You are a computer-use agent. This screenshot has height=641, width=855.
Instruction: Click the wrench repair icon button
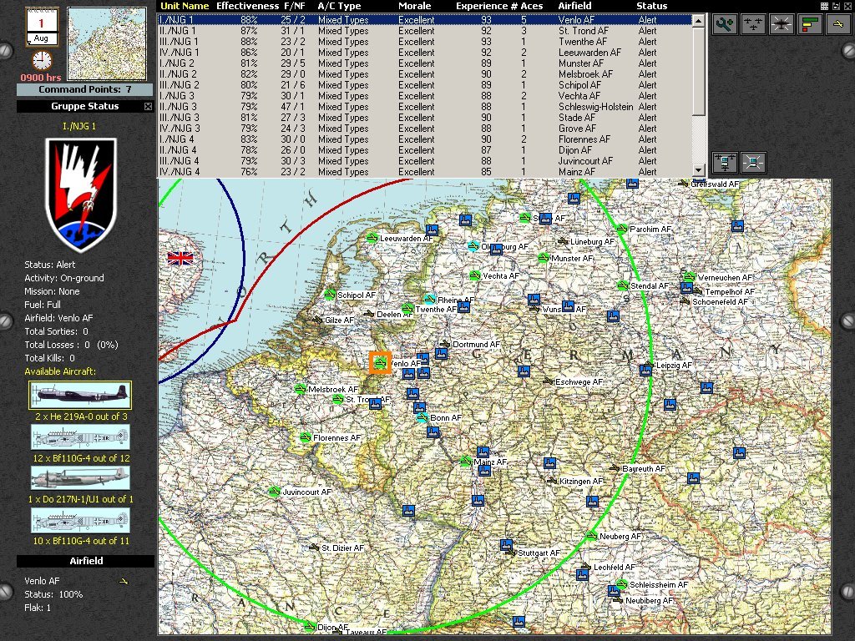click(725, 24)
